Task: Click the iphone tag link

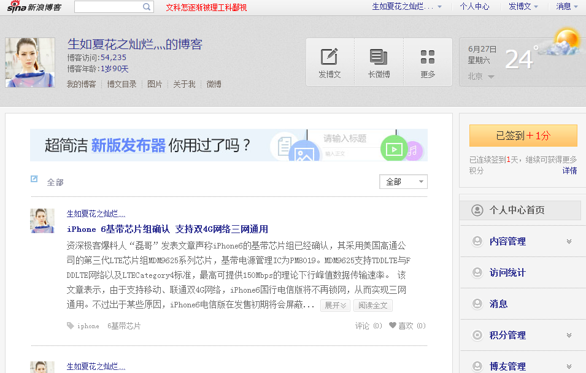Action: (x=88, y=326)
